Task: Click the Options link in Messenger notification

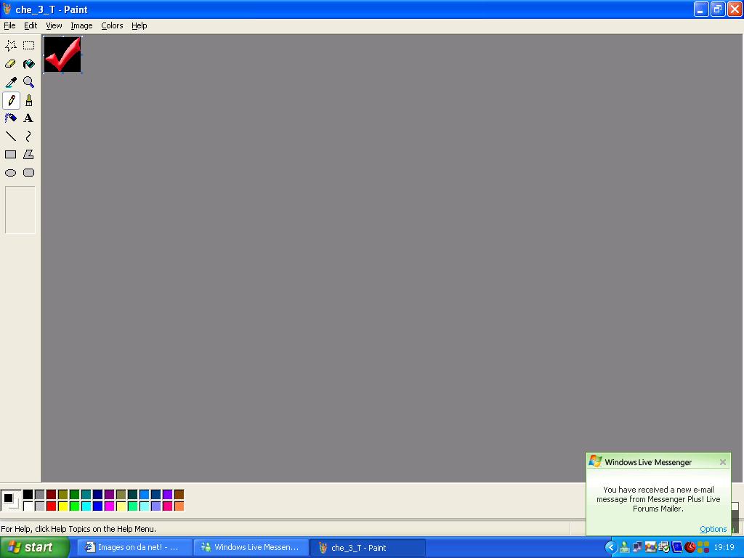Action: pyautogui.click(x=713, y=529)
